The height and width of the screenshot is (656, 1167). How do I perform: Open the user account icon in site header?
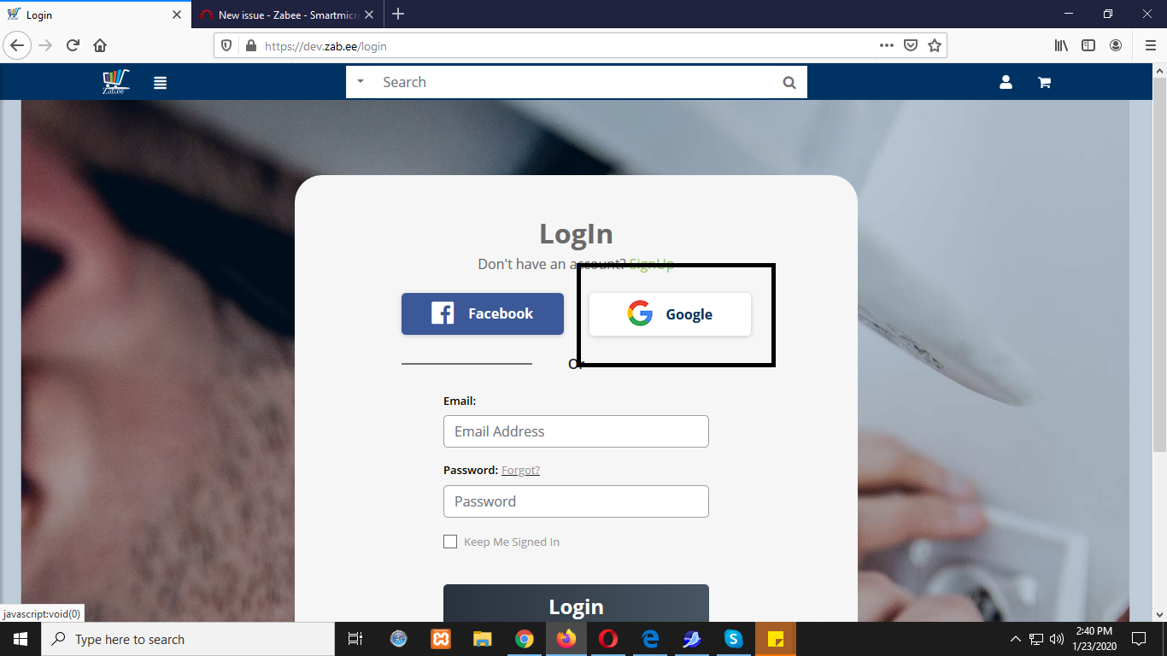click(1006, 82)
